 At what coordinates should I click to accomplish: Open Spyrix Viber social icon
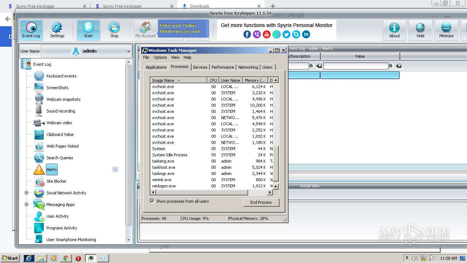[257, 34]
